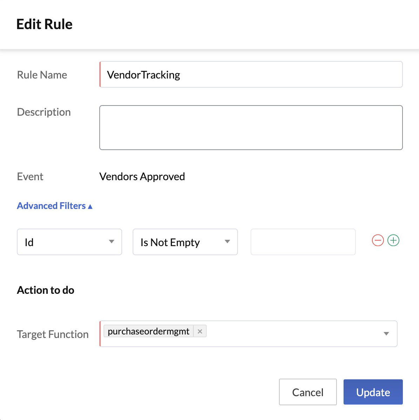This screenshot has height=420, width=419.
Task: Click the Edit Rule dialog heading
Action: tap(45, 24)
